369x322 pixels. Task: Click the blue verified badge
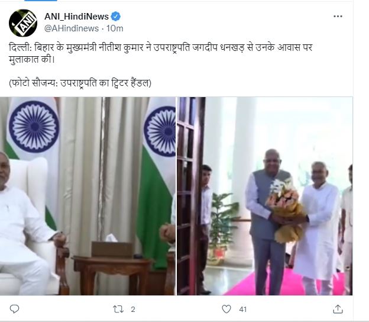coord(115,17)
